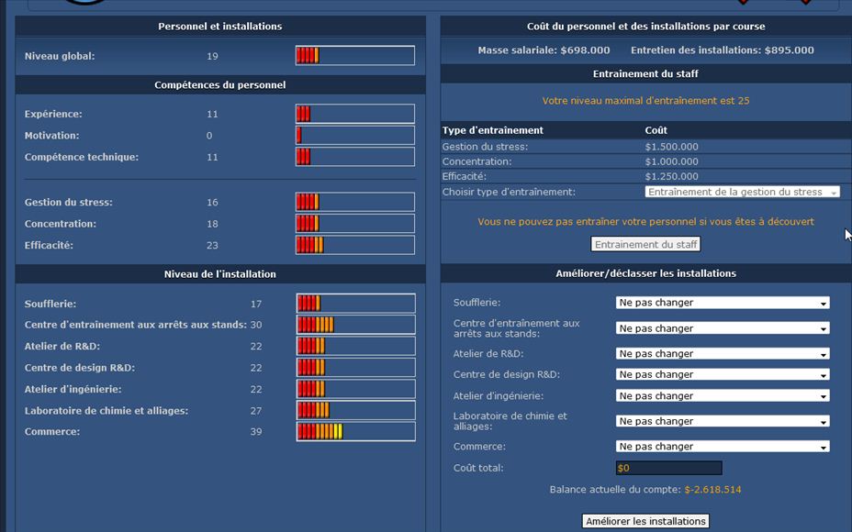Click the Atelier d'ingénierie level bar
This screenshot has height=532, width=852.
pyautogui.click(x=356, y=389)
